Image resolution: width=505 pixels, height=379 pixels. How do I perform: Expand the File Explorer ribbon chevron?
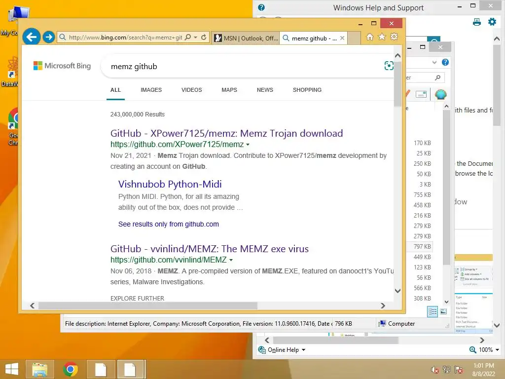click(434, 62)
